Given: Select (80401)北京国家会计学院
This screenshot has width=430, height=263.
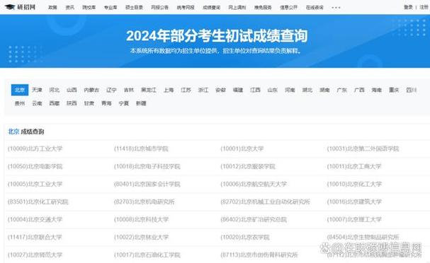Looking at the screenshot, I should pyautogui.click(x=147, y=185).
